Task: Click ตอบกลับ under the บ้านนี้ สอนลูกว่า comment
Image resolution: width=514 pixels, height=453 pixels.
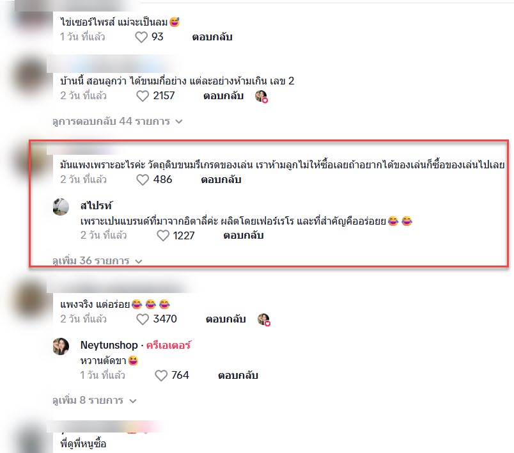Action: coord(223,96)
